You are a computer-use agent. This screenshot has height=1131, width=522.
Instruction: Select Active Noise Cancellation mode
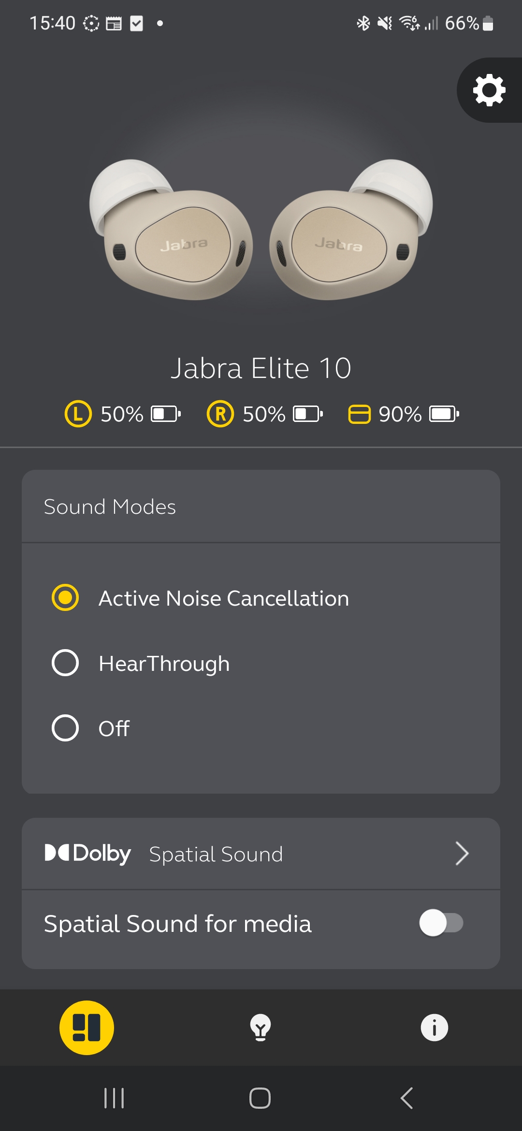[x=65, y=598]
